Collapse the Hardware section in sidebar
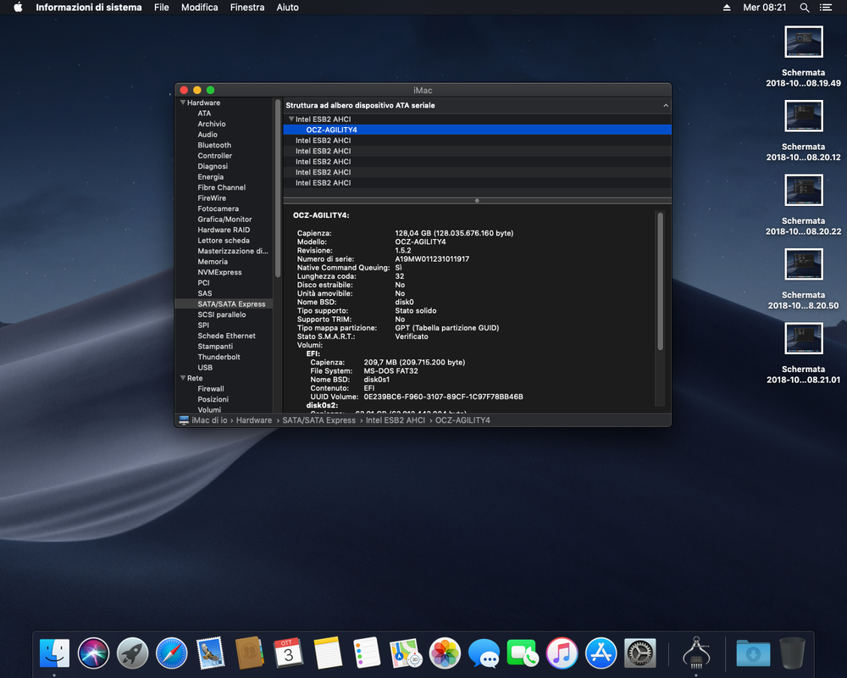 pos(183,103)
